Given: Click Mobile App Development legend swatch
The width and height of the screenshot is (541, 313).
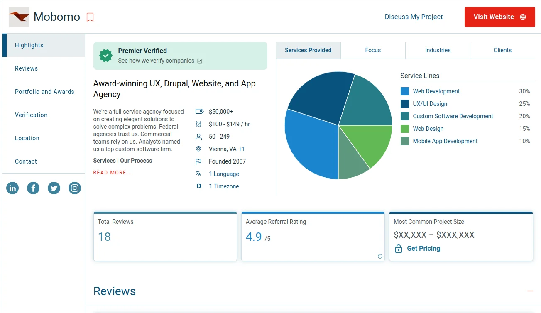Looking at the screenshot, I should tap(405, 141).
